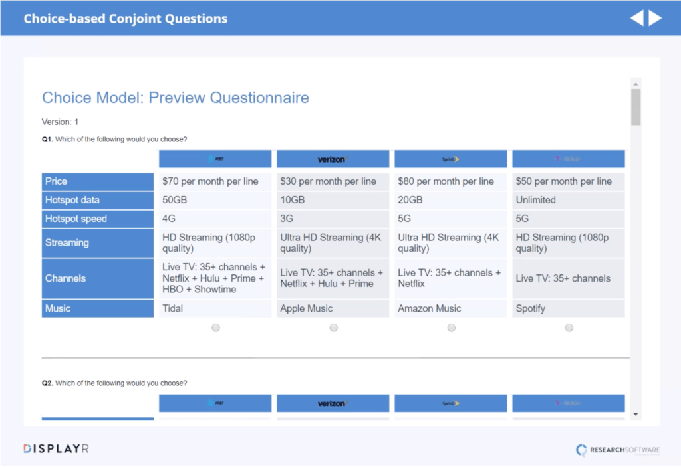
Task: Click the T-Mobile logo header in Q1
Action: tap(568, 159)
